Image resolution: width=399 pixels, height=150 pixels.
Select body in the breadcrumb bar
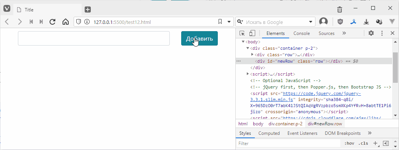point(258,124)
